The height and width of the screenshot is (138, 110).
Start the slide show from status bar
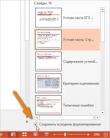click(x=46, y=134)
